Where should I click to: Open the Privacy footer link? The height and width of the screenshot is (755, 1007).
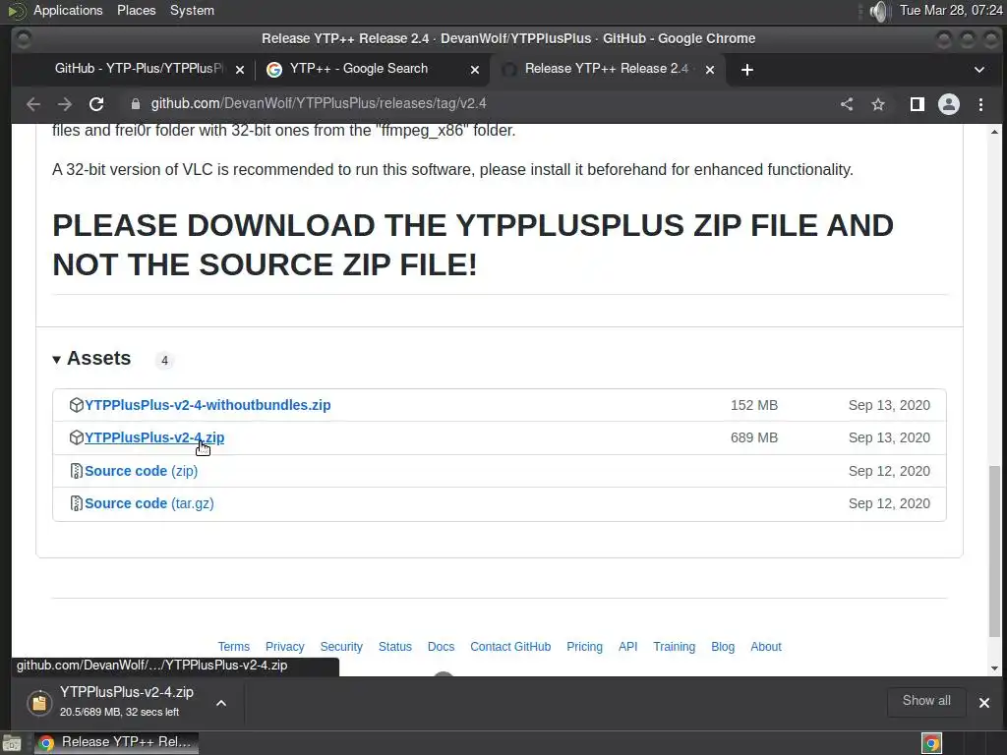pyautogui.click(x=284, y=647)
